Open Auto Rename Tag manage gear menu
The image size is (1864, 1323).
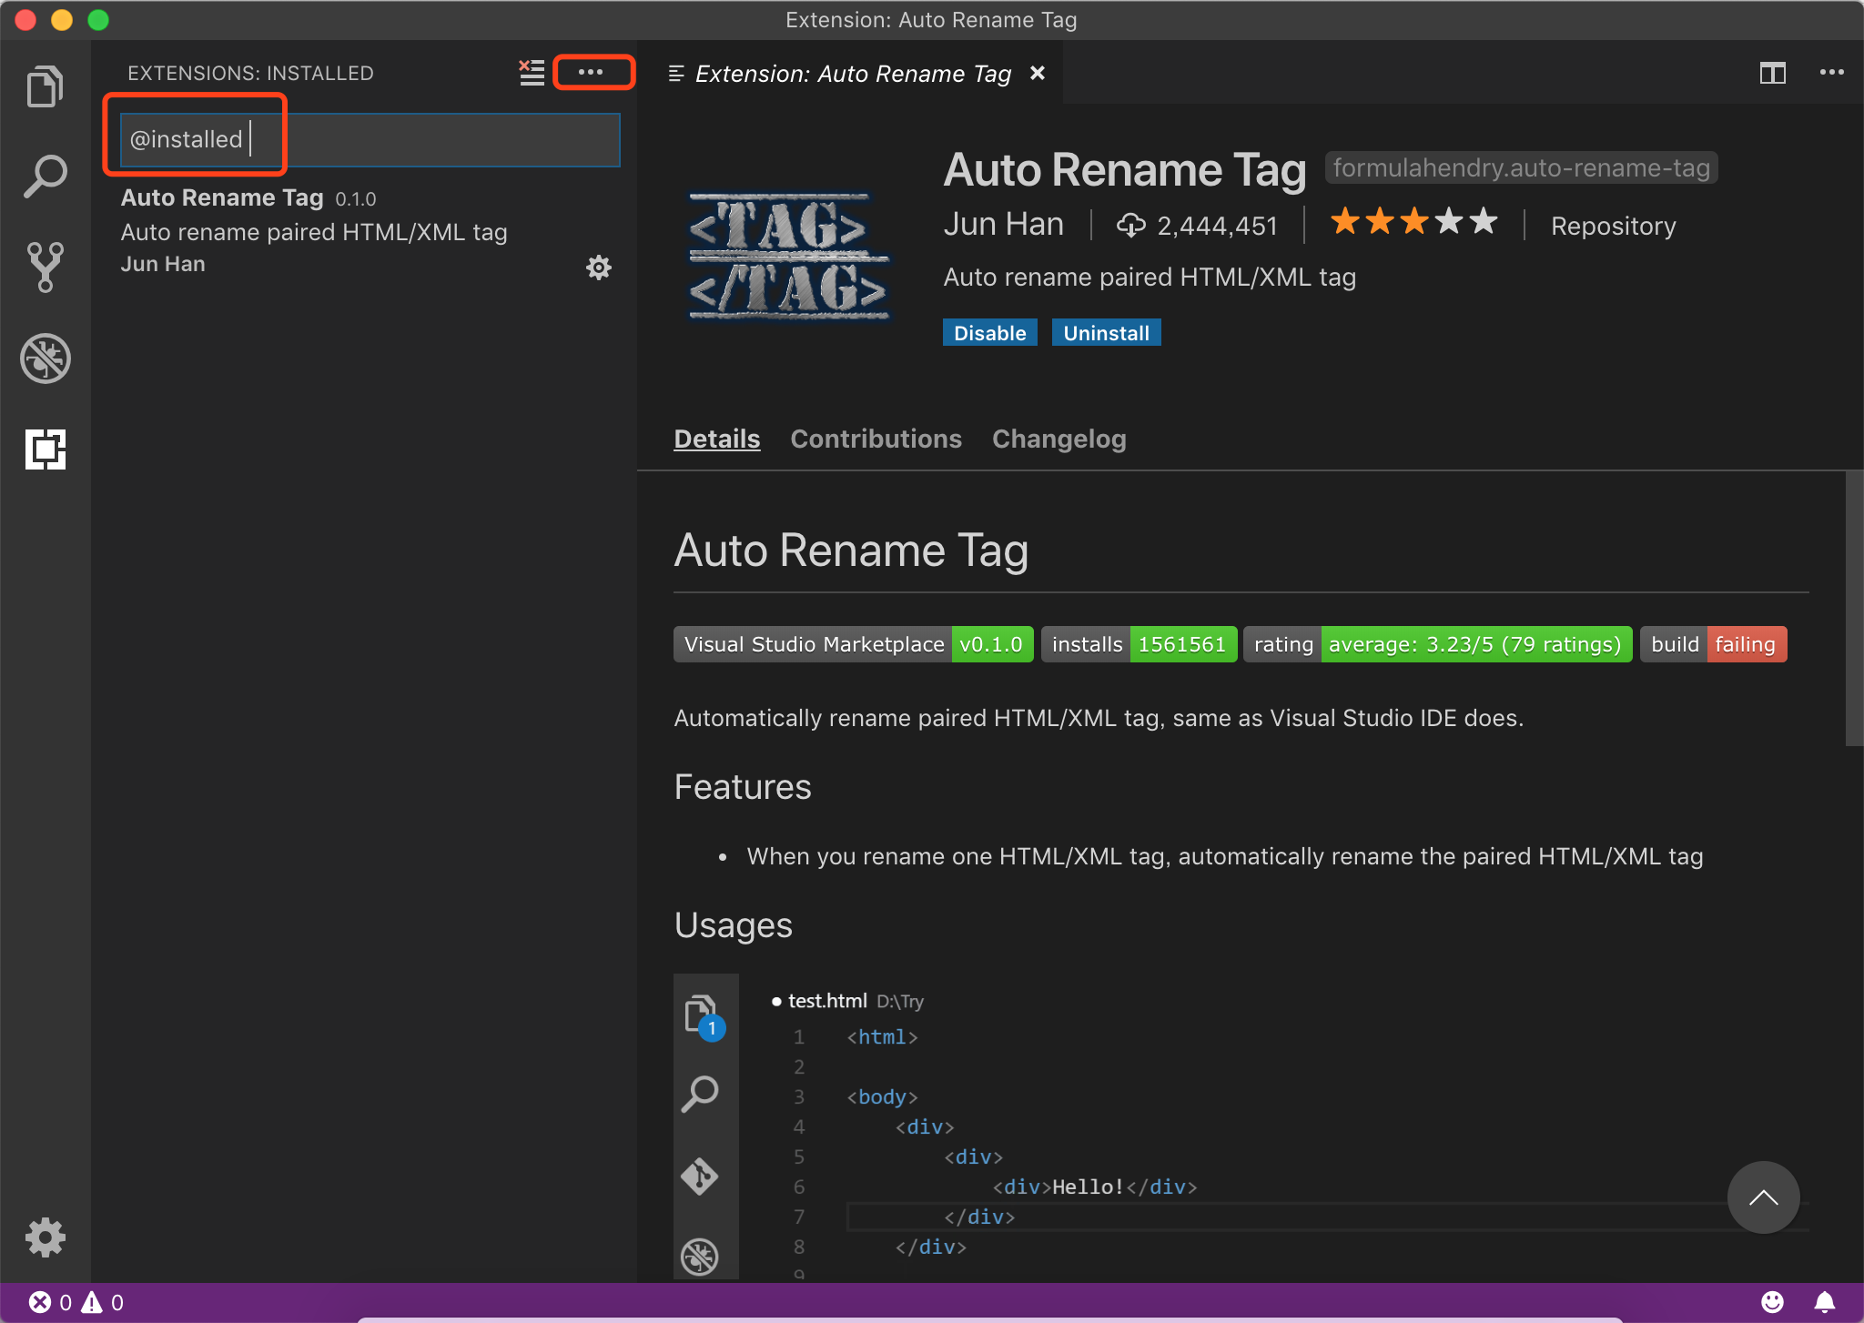pyautogui.click(x=598, y=268)
